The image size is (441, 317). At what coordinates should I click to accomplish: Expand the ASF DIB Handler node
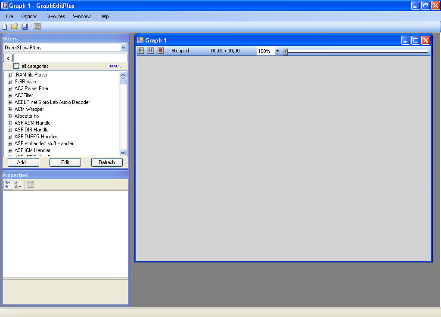tap(9, 130)
